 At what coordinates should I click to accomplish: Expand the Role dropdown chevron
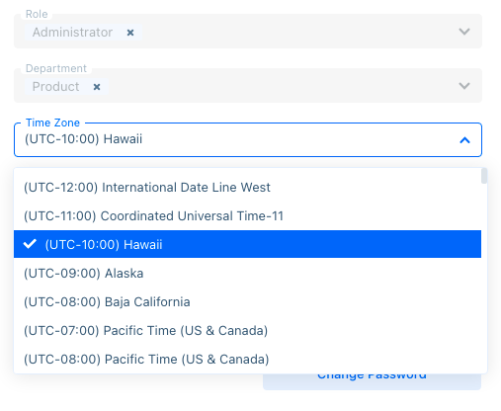pyautogui.click(x=464, y=32)
